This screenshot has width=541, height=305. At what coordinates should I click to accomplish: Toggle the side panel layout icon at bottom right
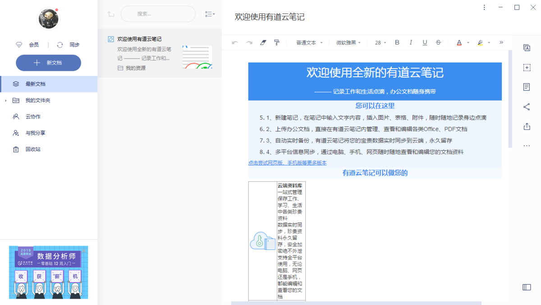point(526,287)
